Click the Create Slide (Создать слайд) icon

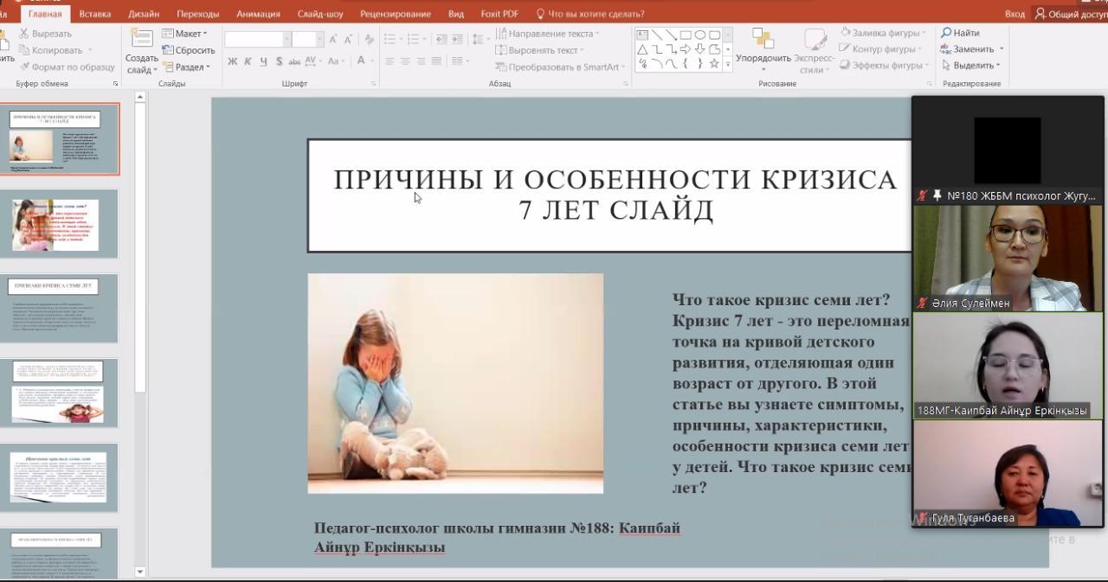(141, 40)
